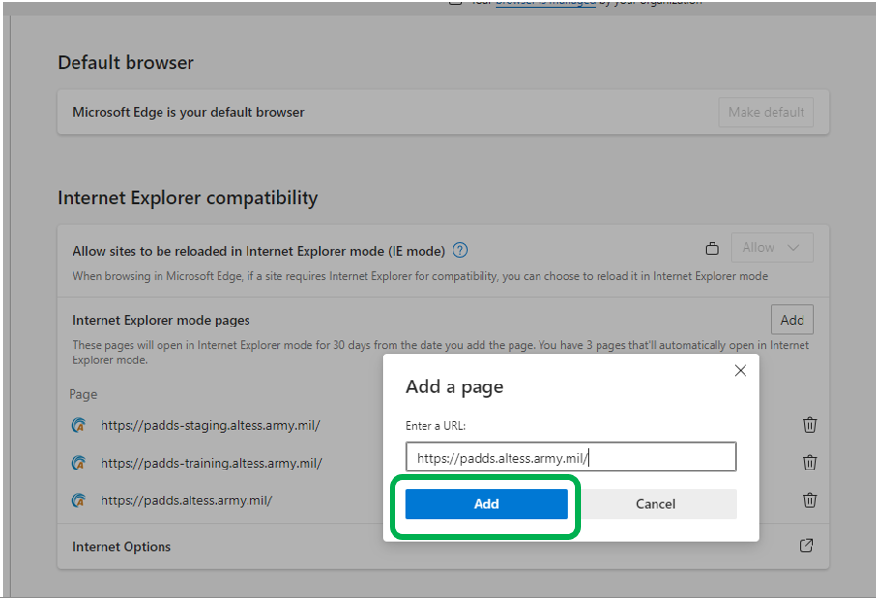Image resolution: width=876 pixels, height=598 pixels.
Task: Click the padds-staging.altess.army.mil page entry
Action: point(213,425)
